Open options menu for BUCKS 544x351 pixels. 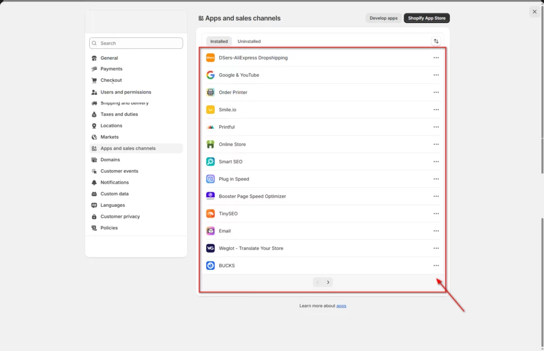(x=436, y=265)
